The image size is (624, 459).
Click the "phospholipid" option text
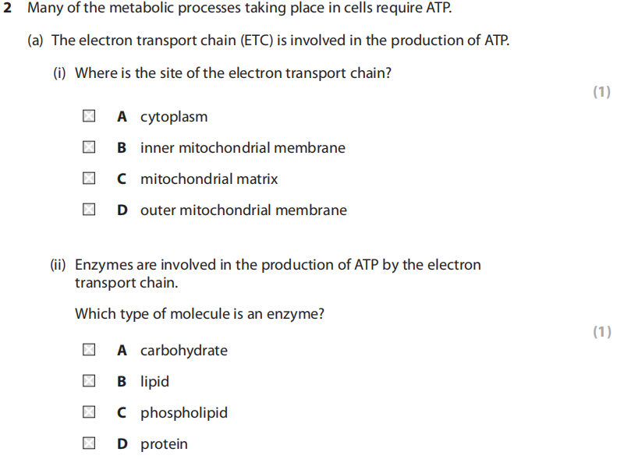[x=184, y=413]
